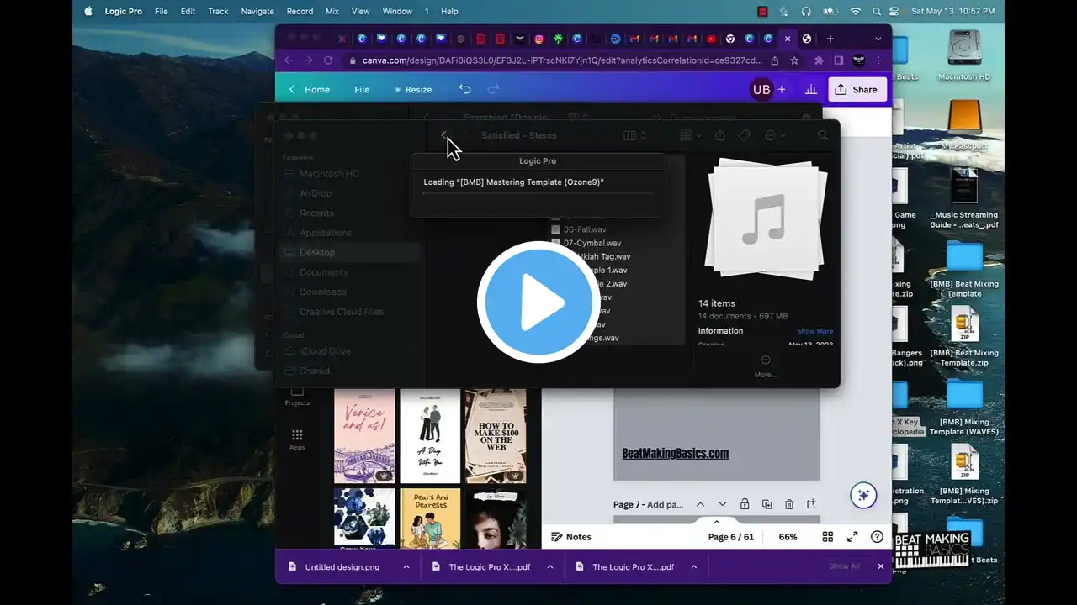The width and height of the screenshot is (1077, 605).
Task: Open the Canva File menu
Action: click(362, 90)
